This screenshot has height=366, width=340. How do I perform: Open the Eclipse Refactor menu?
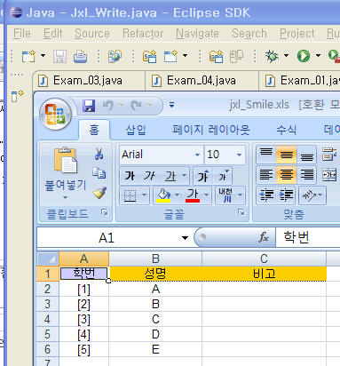pos(143,34)
